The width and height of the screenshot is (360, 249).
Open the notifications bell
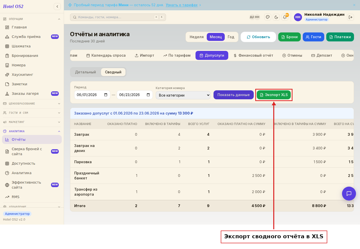[285, 17]
